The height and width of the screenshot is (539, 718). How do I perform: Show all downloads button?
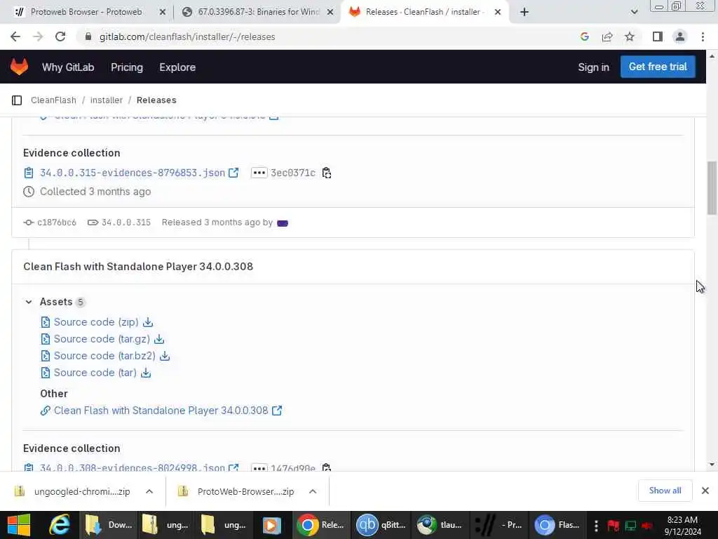(x=665, y=491)
